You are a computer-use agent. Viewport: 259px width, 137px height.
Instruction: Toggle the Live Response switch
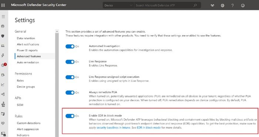pos(70,62)
